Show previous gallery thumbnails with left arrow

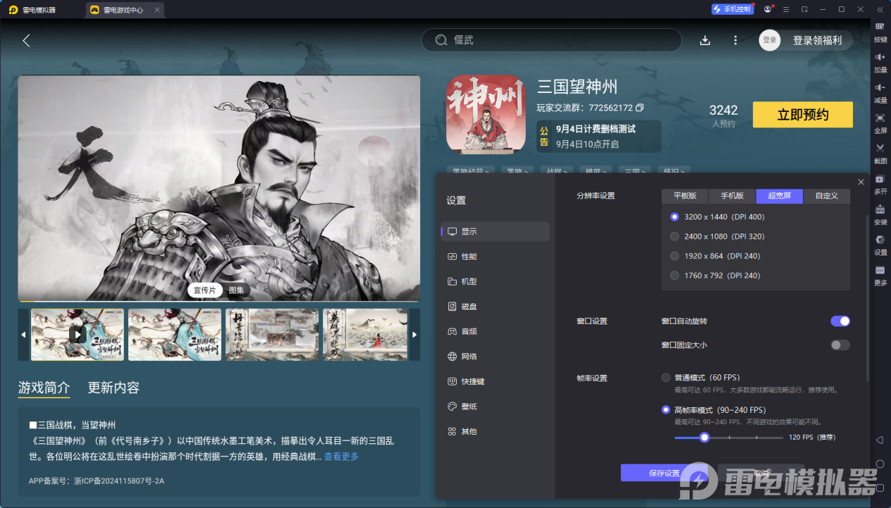click(x=23, y=334)
